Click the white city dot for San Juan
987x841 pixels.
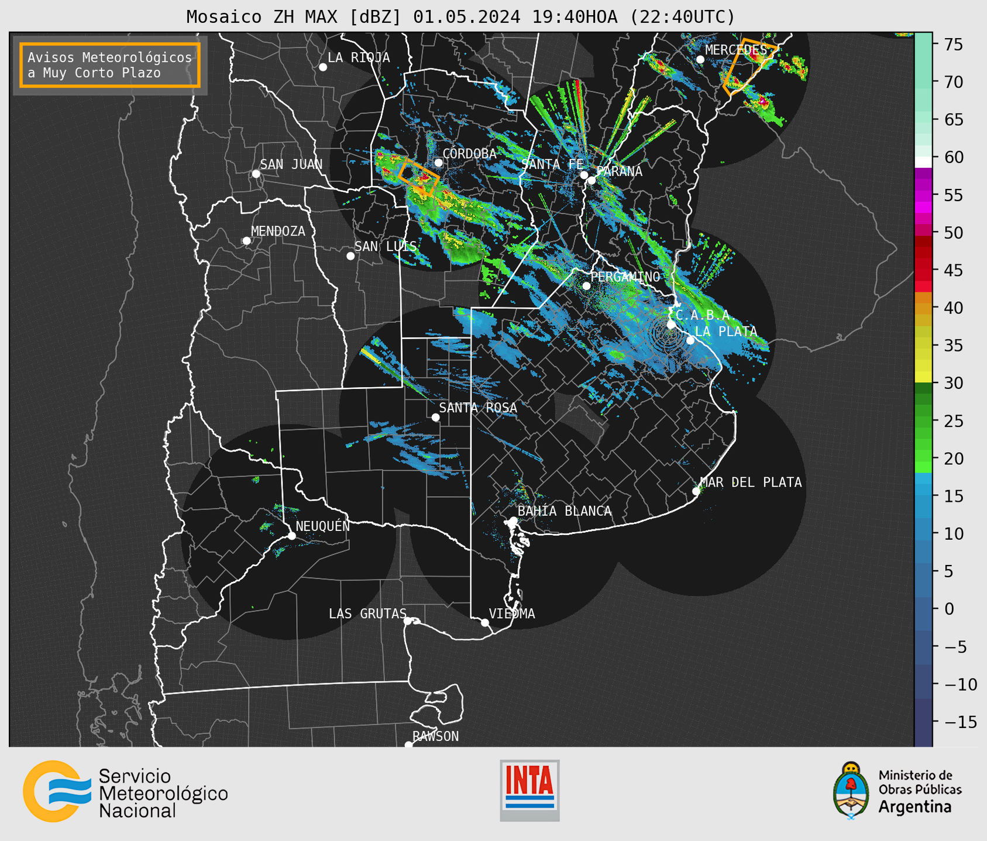pyautogui.click(x=256, y=174)
